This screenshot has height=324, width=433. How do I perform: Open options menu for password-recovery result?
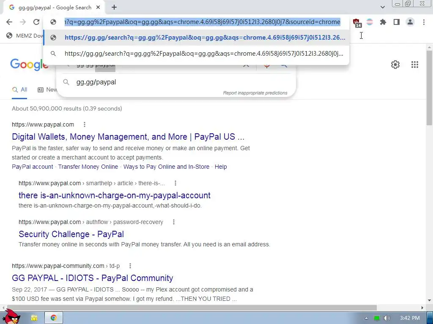pos(174,222)
